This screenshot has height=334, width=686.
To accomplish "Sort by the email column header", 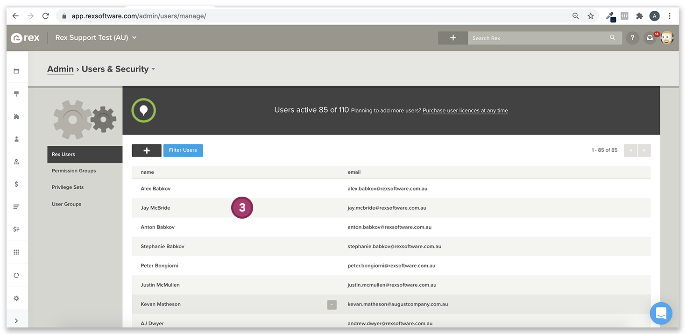I will pyautogui.click(x=354, y=172).
